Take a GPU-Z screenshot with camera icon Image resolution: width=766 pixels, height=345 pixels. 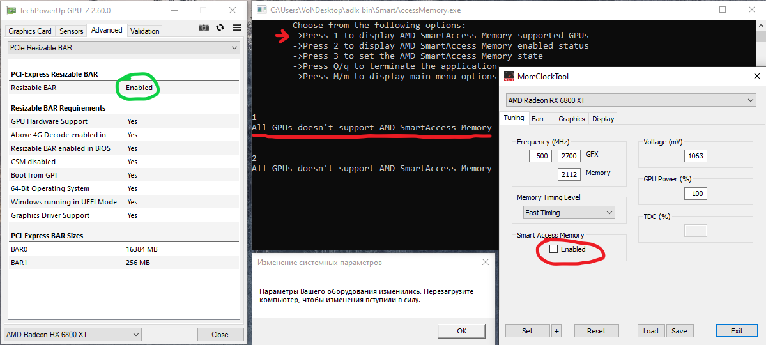204,28
